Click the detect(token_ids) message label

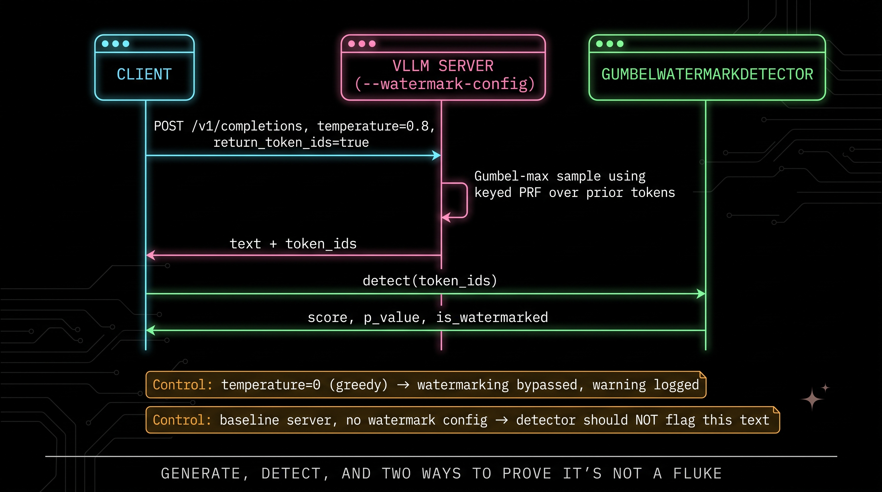[x=430, y=281]
